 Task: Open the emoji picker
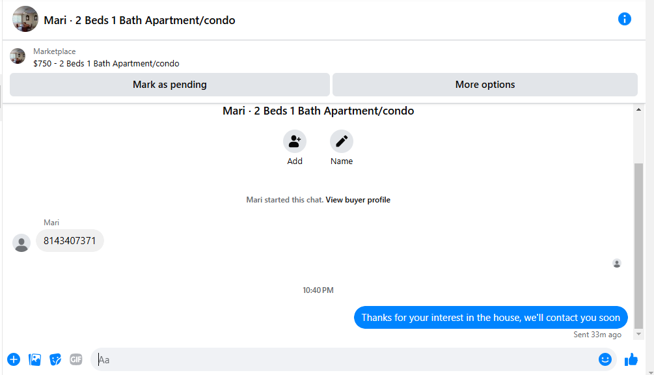pos(605,359)
